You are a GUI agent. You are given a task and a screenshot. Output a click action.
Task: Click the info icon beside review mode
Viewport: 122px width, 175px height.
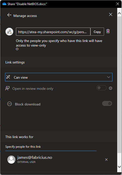coord(111,88)
